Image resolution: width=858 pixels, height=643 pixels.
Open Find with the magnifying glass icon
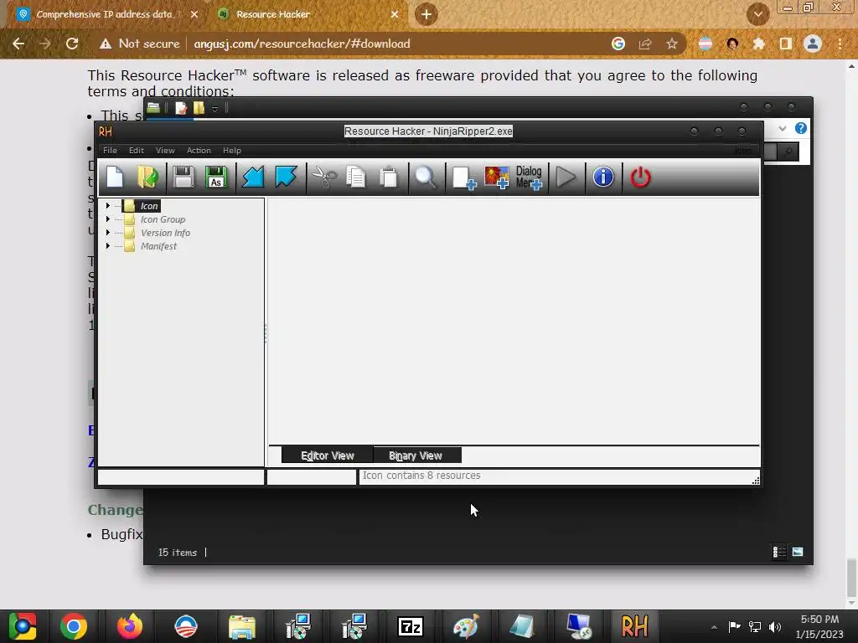(426, 177)
